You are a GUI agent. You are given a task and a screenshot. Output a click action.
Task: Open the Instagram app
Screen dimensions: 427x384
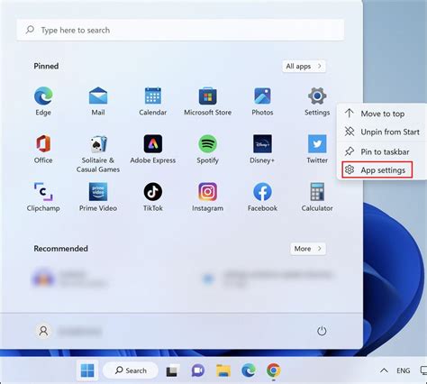(207, 197)
